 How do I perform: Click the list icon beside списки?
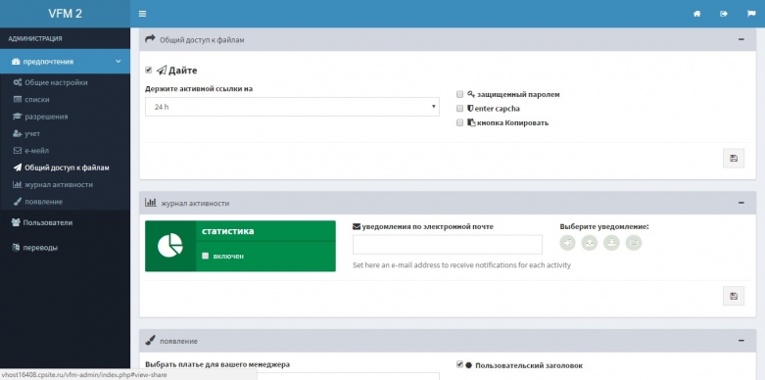tap(17, 100)
